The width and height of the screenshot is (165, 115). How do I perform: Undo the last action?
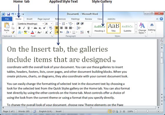tap(13, 14)
